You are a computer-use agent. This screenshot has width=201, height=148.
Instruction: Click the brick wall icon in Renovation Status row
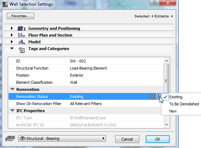152,97
